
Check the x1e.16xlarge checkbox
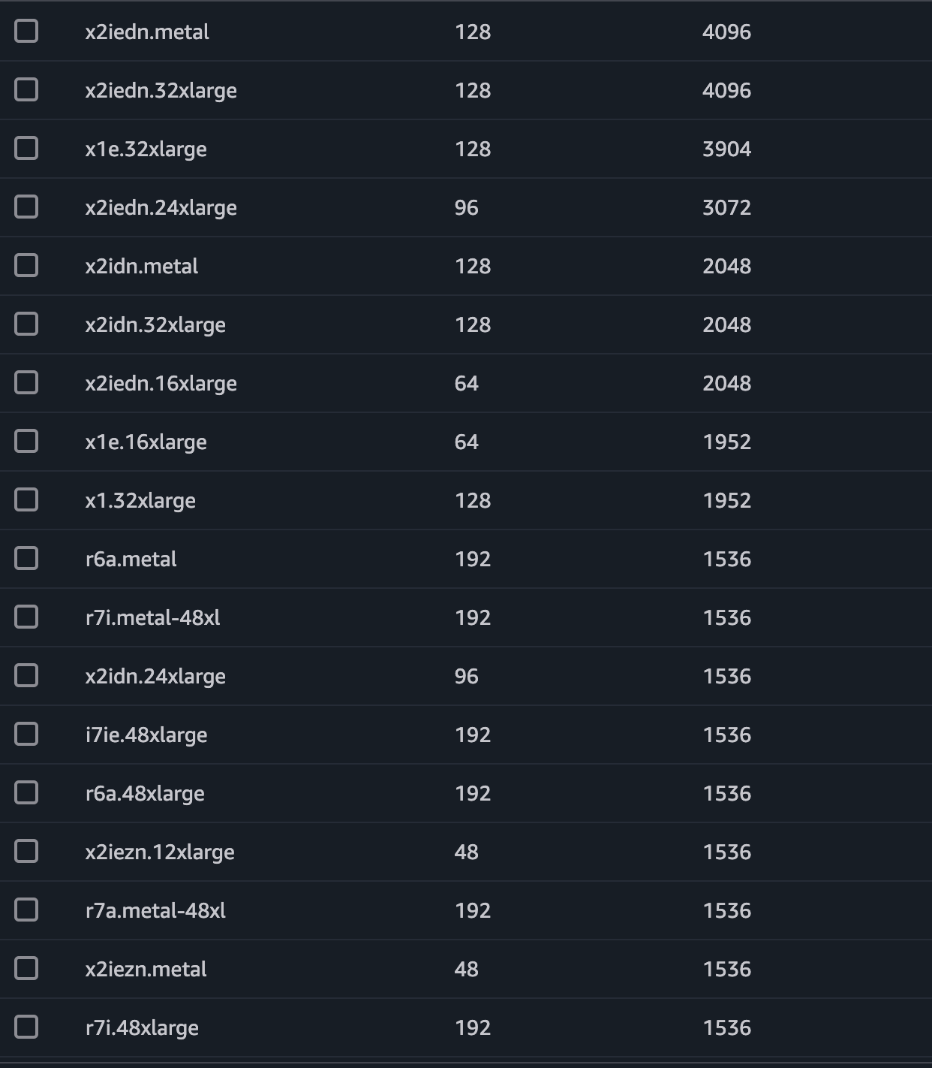(26, 441)
